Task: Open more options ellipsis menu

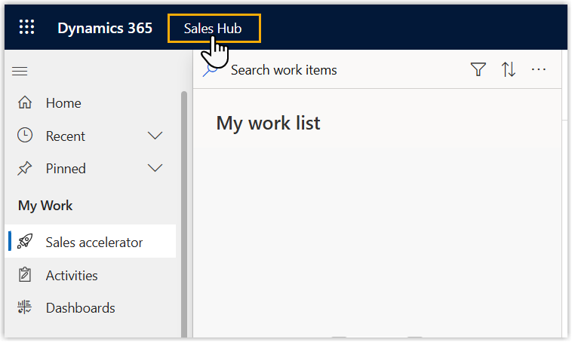Action: [538, 70]
